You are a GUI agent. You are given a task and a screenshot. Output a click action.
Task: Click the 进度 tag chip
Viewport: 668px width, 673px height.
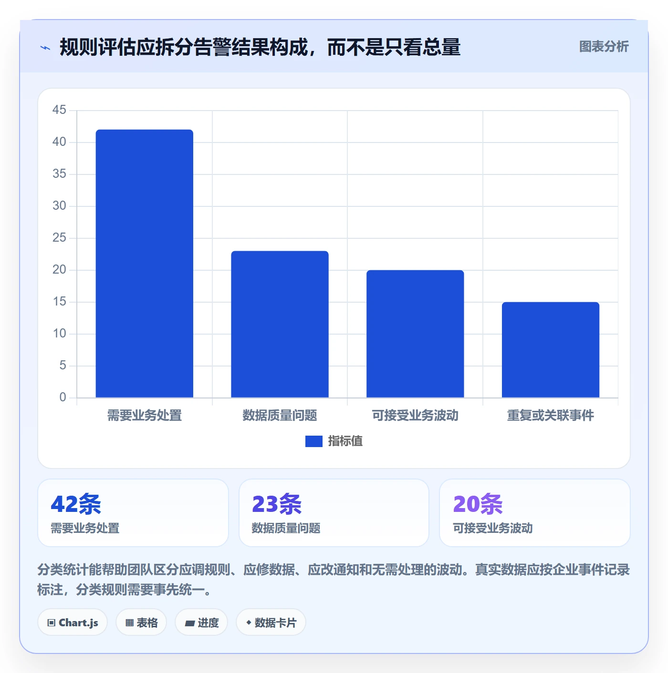click(201, 622)
